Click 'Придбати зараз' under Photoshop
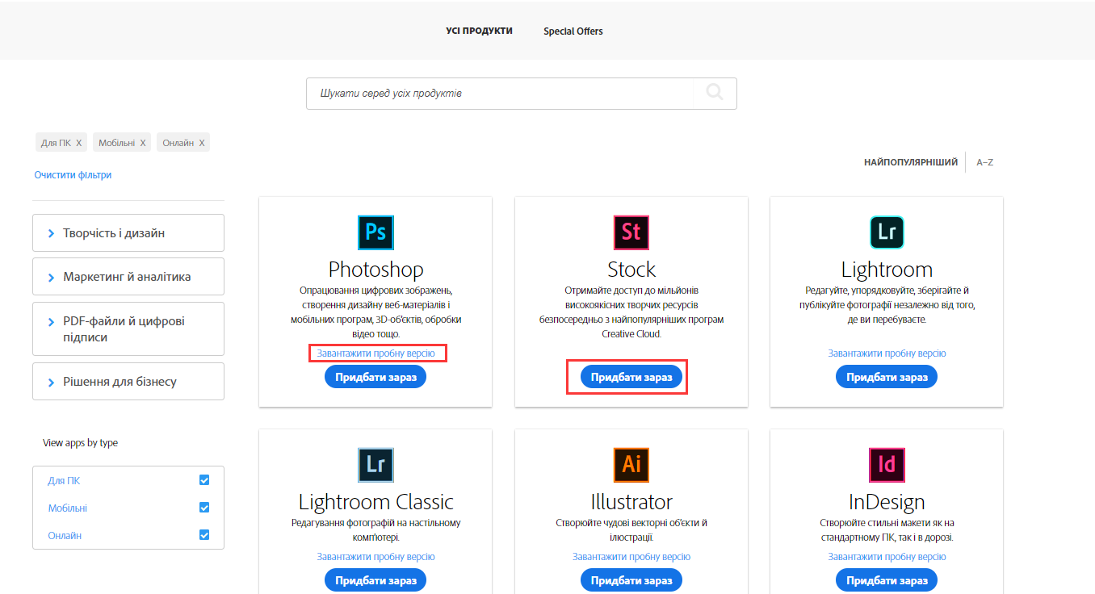The width and height of the screenshot is (1095, 594). point(375,376)
